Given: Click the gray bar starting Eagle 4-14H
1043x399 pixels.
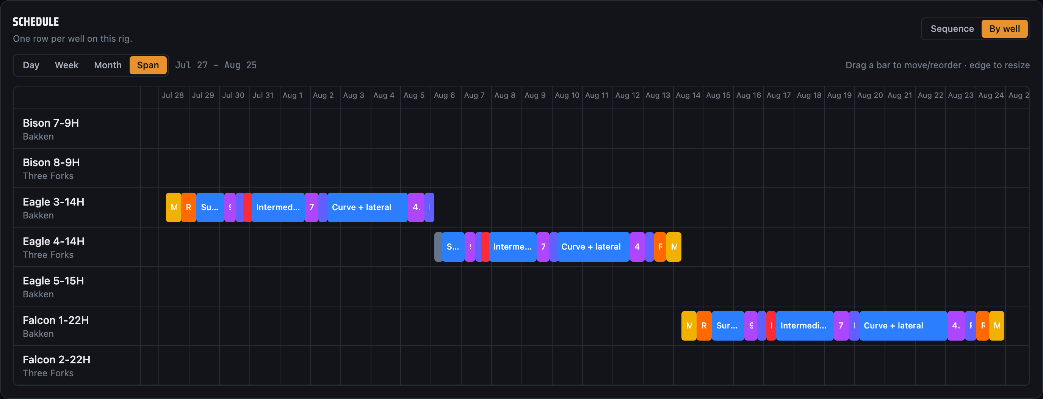Looking at the screenshot, I should tap(438, 247).
